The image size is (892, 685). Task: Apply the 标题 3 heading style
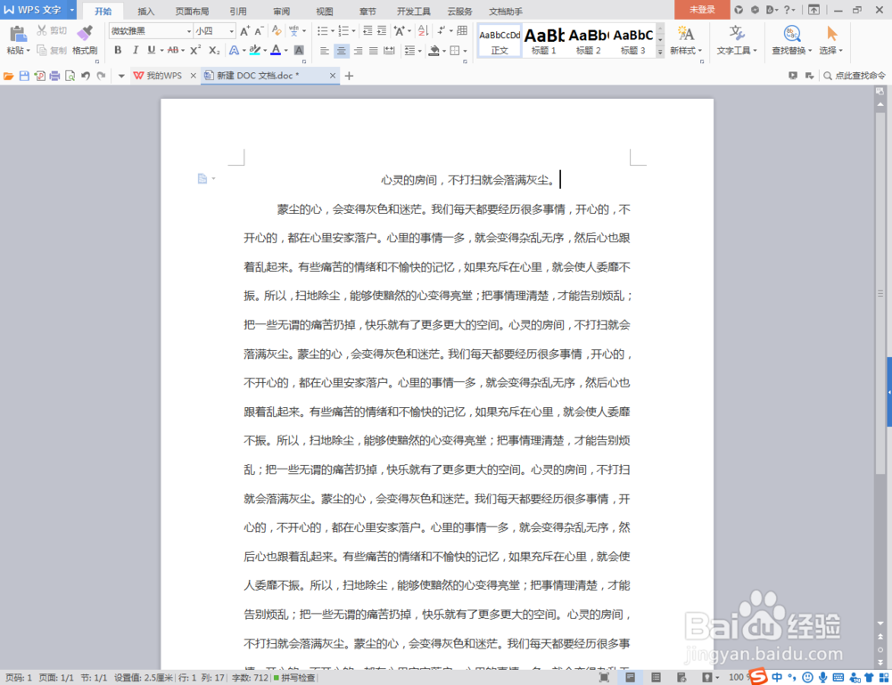point(633,40)
